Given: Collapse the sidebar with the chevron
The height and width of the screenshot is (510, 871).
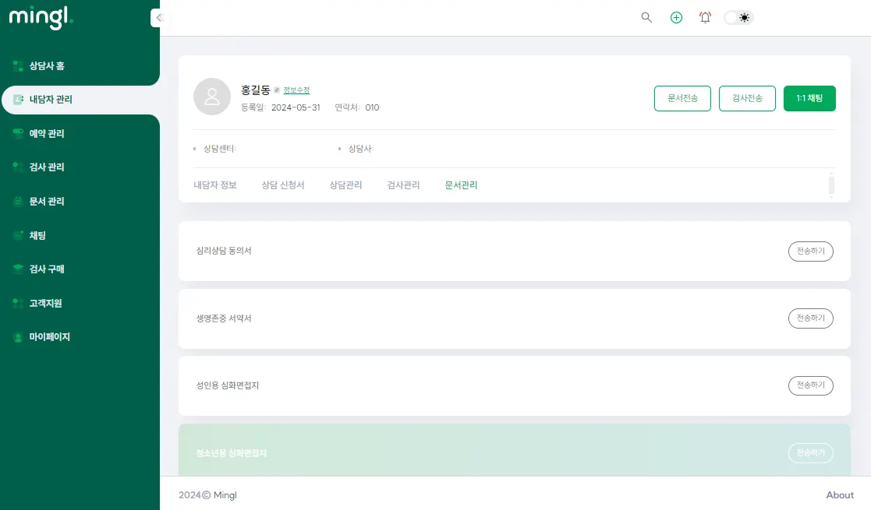Looking at the screenshot, I should coord(158,18).
